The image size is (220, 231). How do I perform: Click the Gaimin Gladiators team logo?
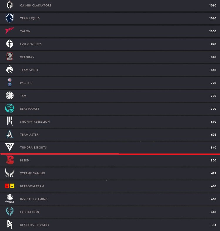[x=10, y=5]
